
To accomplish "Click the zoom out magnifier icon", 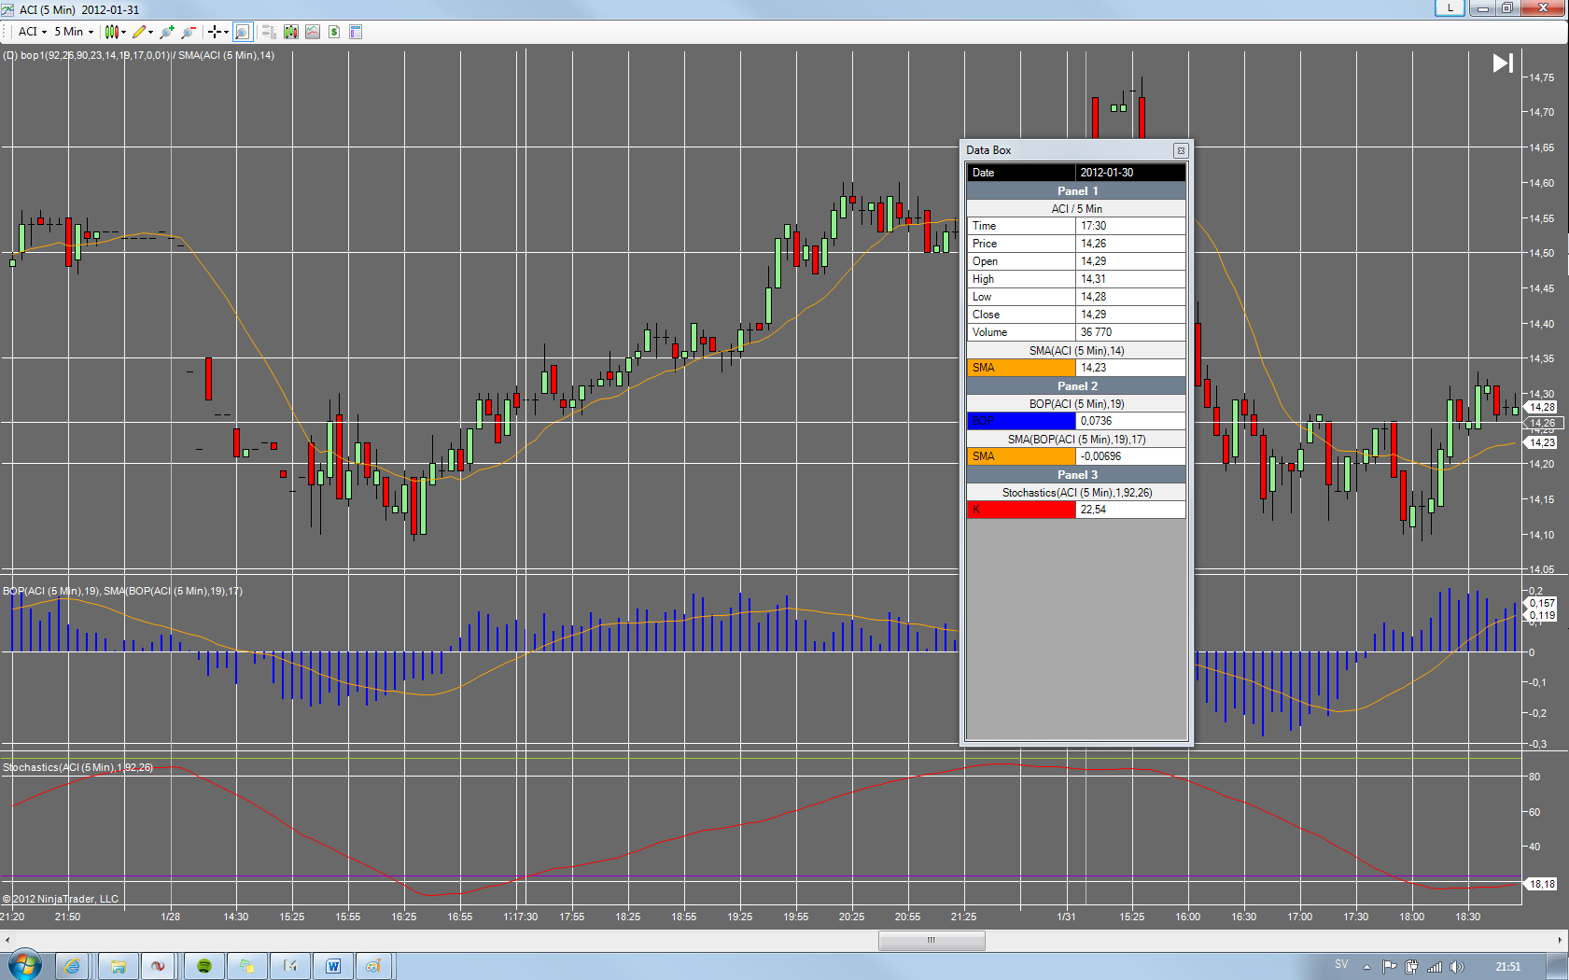I will (x=189, y=32).
